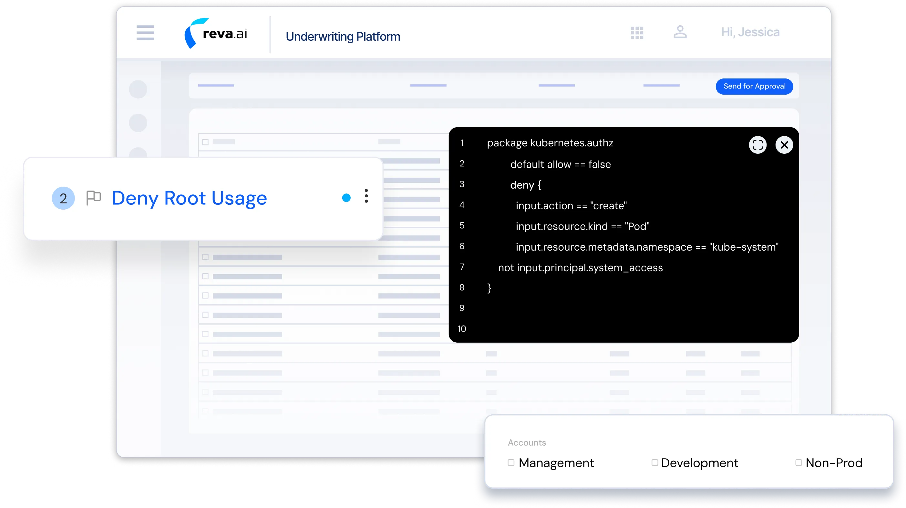This screenshot has width=906, height=508.
Task: Click code line 6 namespace condition
Action: [646, 247]
